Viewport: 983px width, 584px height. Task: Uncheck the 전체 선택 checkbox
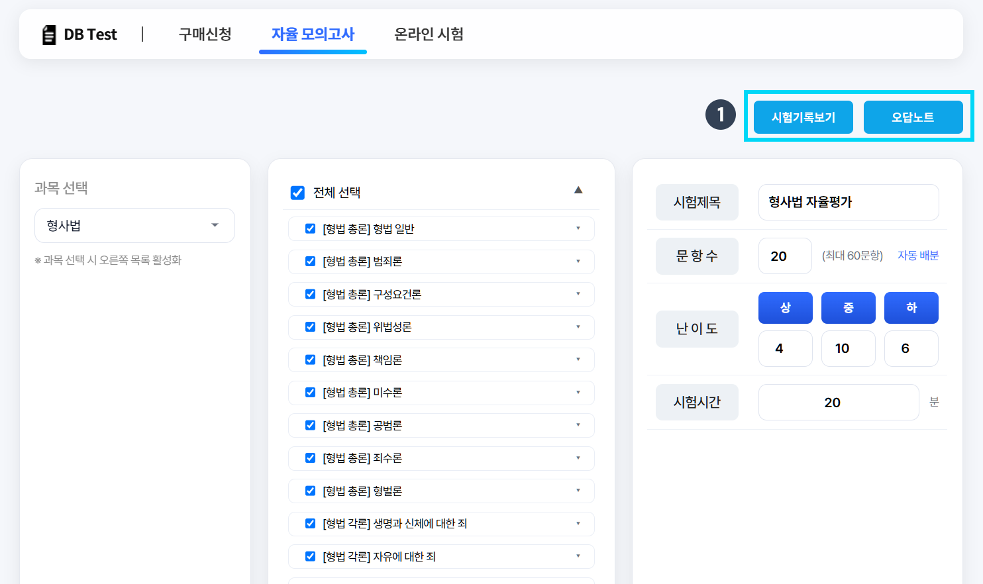[297, 192]
